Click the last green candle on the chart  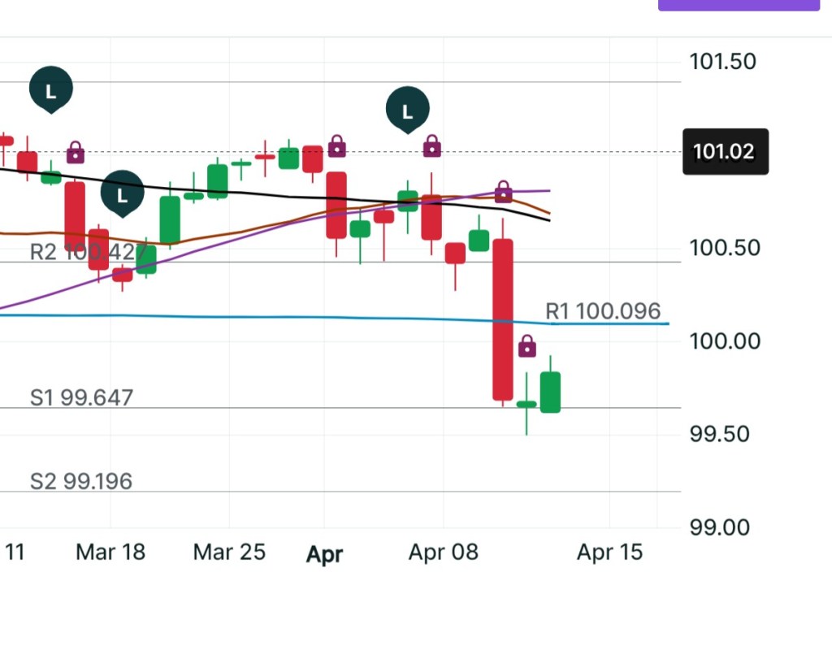point(550,392)
